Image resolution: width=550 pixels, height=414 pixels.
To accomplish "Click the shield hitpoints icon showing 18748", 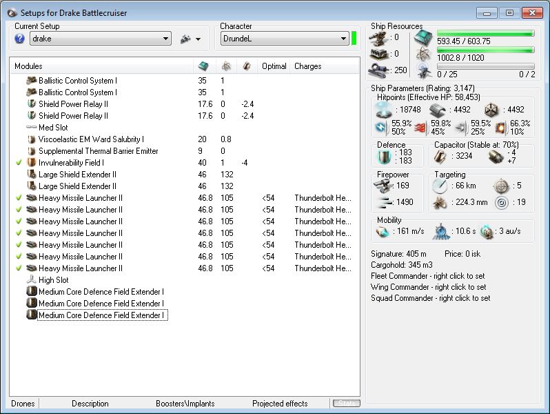I will (383, 110).
